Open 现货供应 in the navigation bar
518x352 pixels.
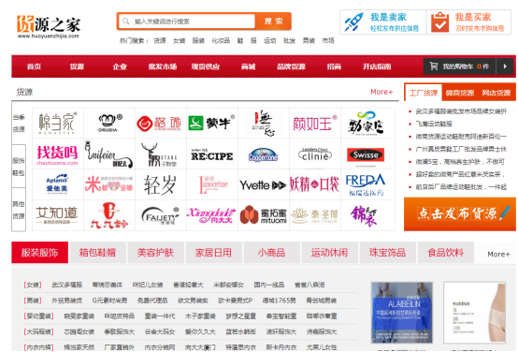[206, 66]
